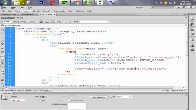Open the Commands menu
The width and height of the screenshot is (196, 110).
click(59, 11)
